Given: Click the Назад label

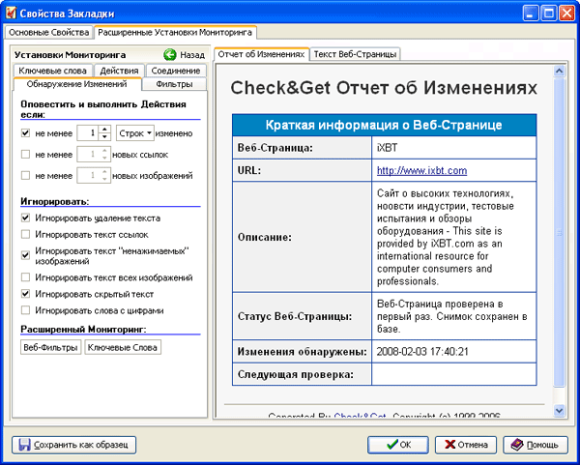Looking at the screenshot, I should pyautogui.click(x=192, y=55).
